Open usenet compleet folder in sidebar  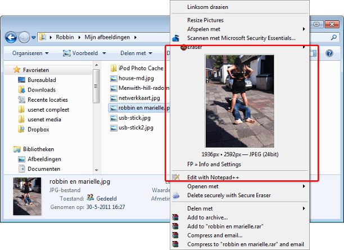point(43,110)
